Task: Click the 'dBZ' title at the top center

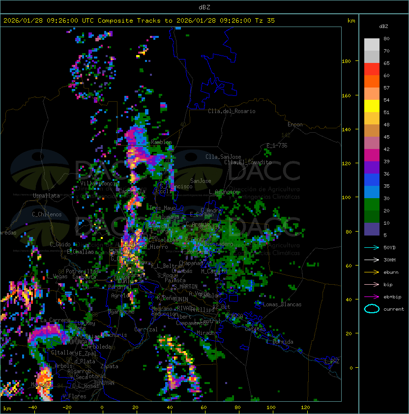Action: pos(204,7)
